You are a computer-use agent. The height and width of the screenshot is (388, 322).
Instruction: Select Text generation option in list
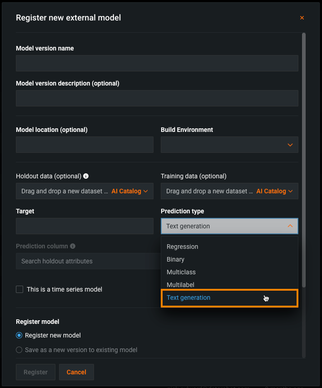coord(188,297)
